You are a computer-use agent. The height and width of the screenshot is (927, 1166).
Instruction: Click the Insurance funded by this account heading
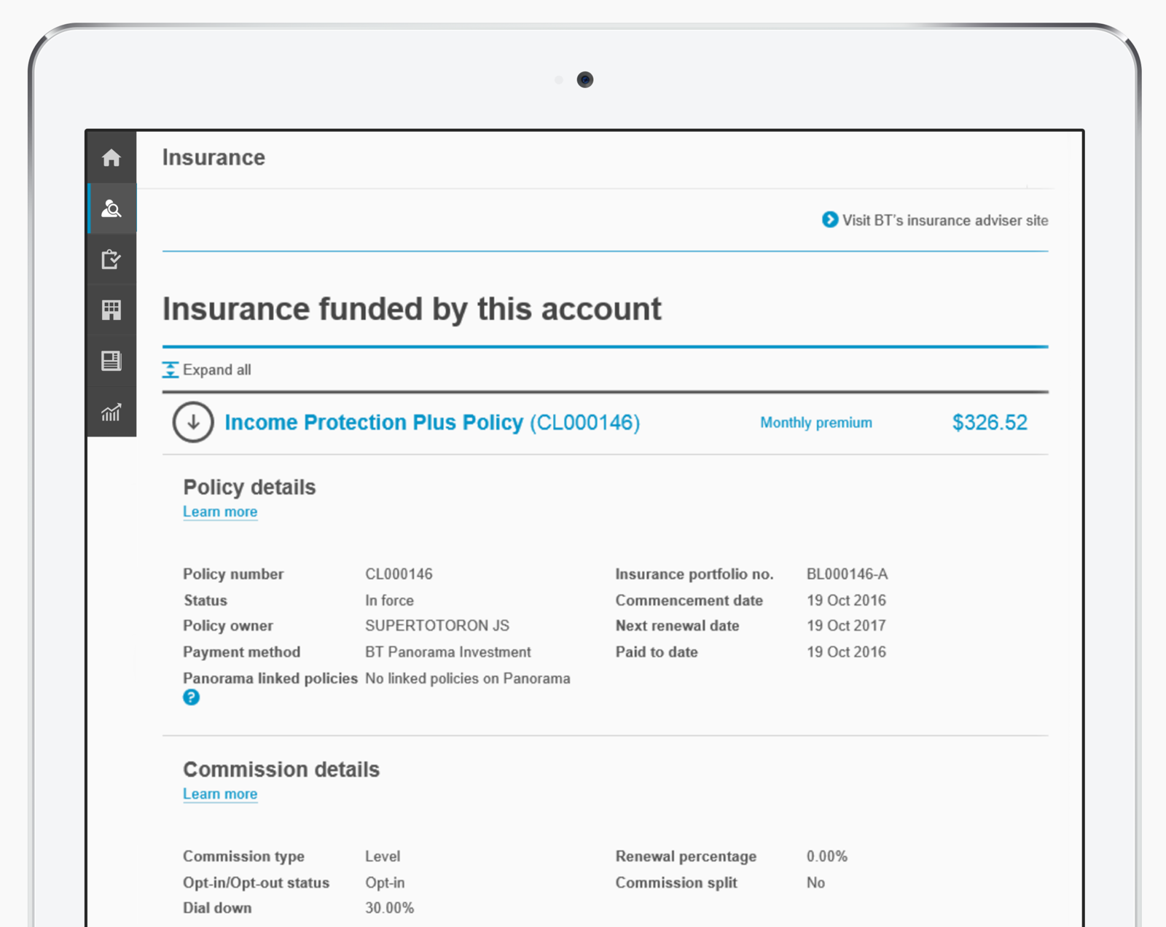412,309
